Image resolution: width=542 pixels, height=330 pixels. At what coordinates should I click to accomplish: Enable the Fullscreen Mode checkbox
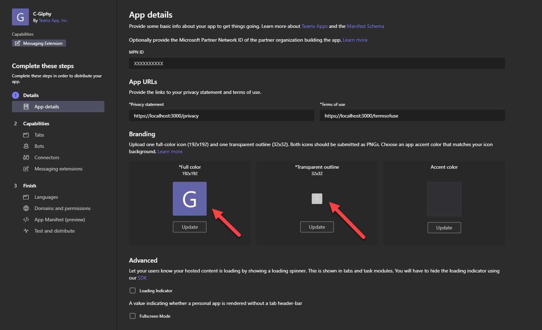pyautogui.click(x=133, y=316)
